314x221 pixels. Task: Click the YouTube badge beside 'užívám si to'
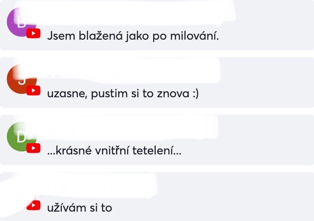[33, 206]
